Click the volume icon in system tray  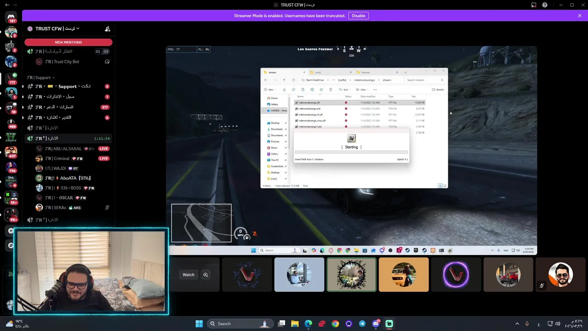click(558, 324)
